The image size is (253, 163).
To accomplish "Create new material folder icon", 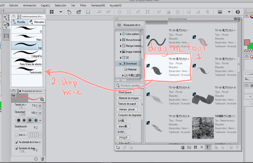I will (118, 147).
